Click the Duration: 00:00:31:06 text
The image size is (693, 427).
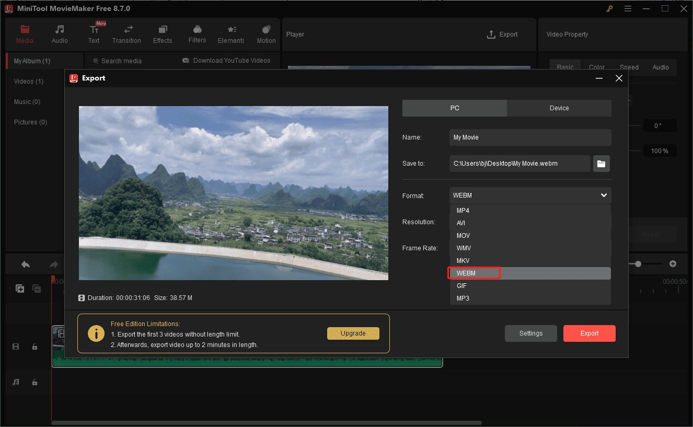click(119, 298)
